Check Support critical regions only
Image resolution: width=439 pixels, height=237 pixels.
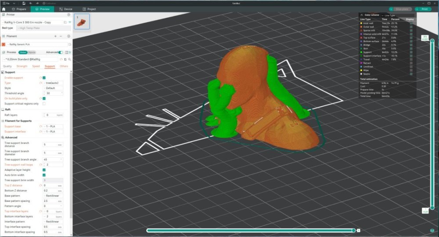coord(44,104)
